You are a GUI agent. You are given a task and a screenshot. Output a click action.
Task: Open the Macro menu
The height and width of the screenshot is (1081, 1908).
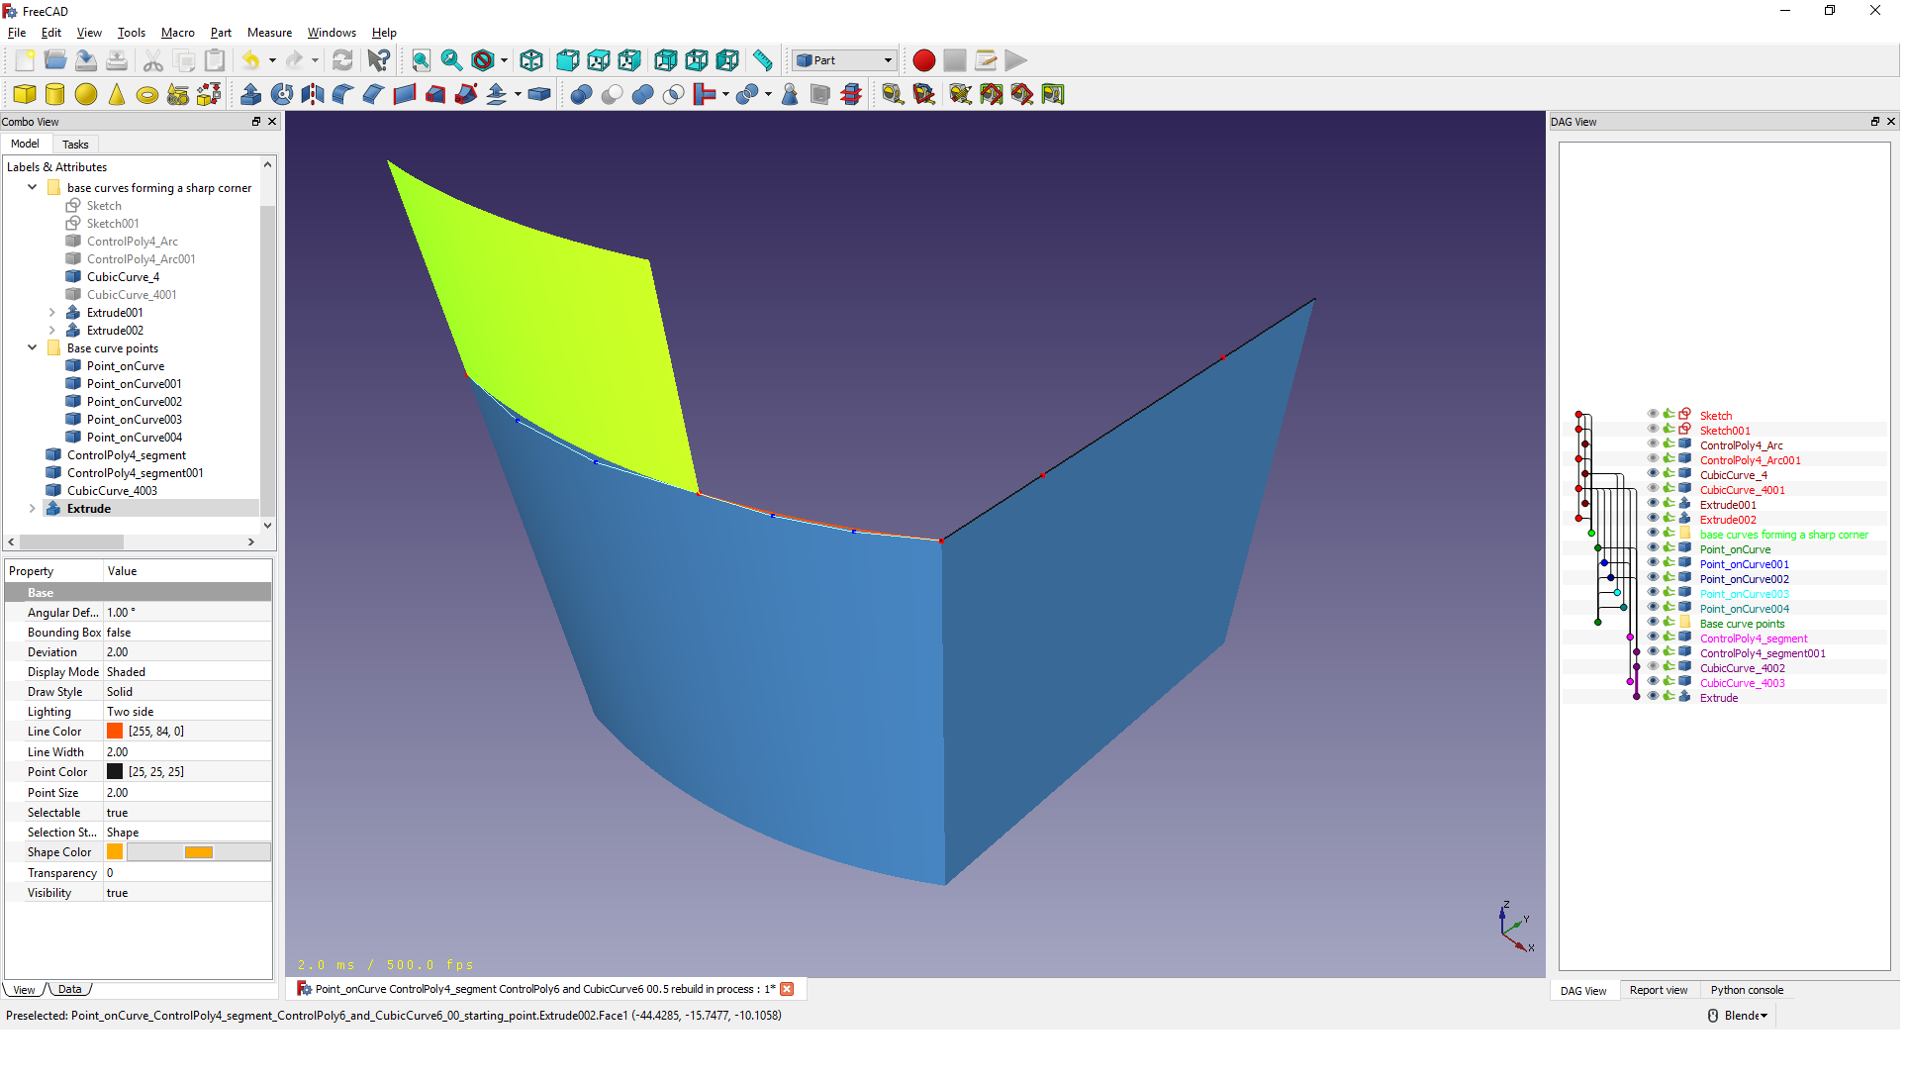point(177,33)
